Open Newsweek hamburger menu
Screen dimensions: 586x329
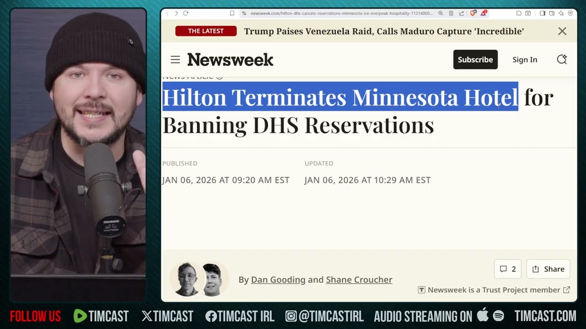175,59
